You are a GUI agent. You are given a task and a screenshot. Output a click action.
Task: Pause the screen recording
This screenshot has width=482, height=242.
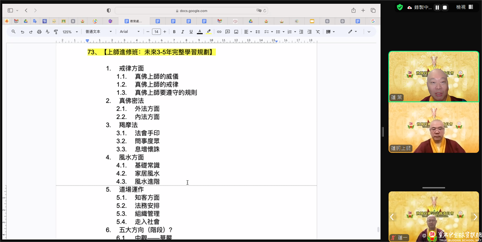(437, 8)
